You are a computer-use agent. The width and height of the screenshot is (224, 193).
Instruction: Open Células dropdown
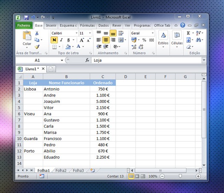(177, 39)
